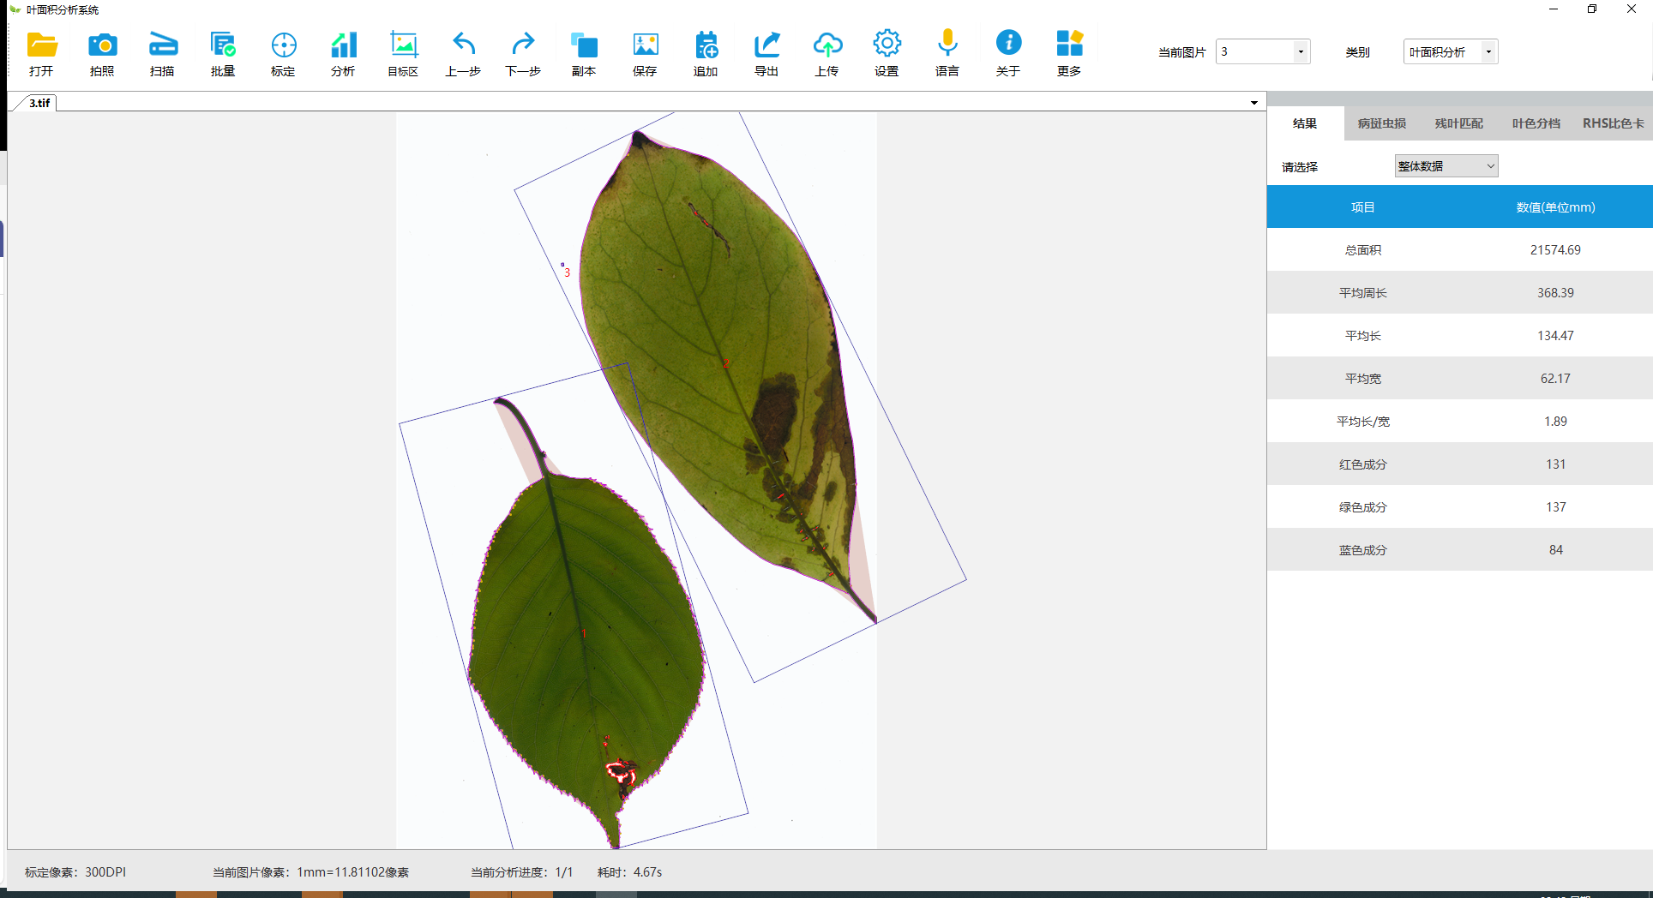Select the calibration (标定) tool

(283, 45)
